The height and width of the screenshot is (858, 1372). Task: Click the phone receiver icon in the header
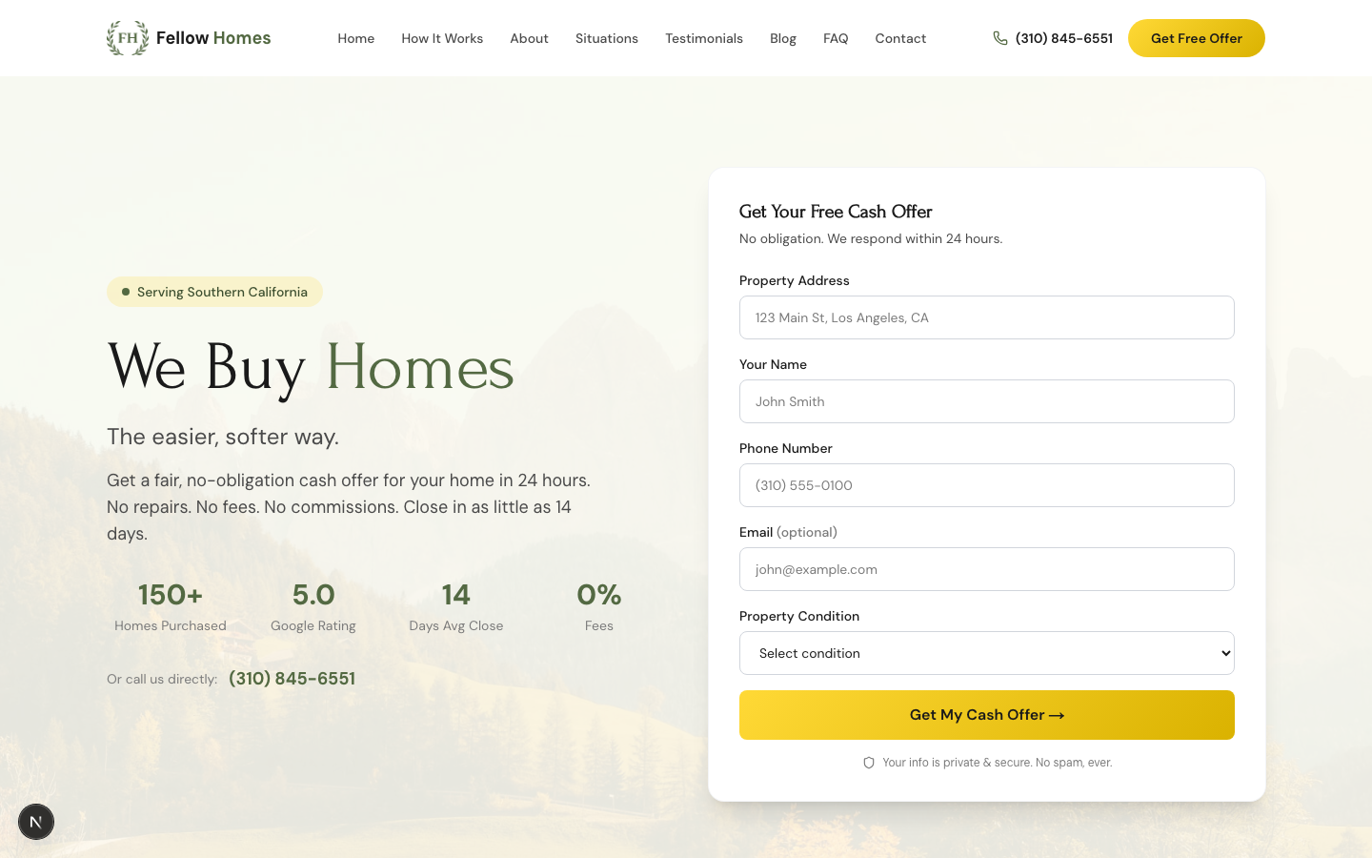(x=1000, y=38)
